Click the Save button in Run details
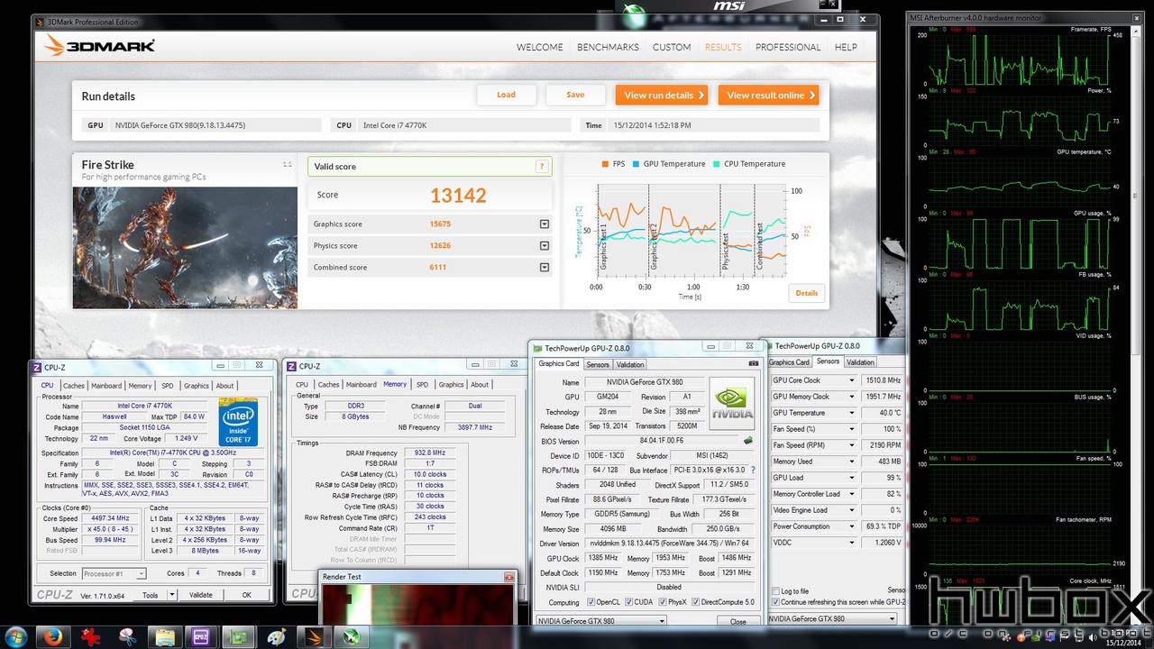Image resolution: width=1154 pixels, height=649 pixels. [575, 95]
